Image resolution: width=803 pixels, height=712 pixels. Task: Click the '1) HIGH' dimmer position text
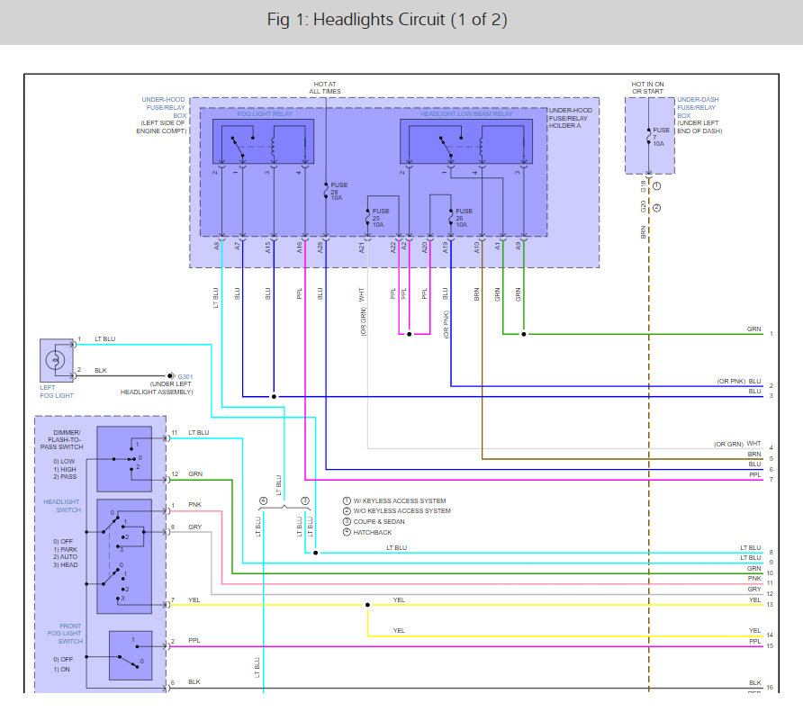pos(65,469)
